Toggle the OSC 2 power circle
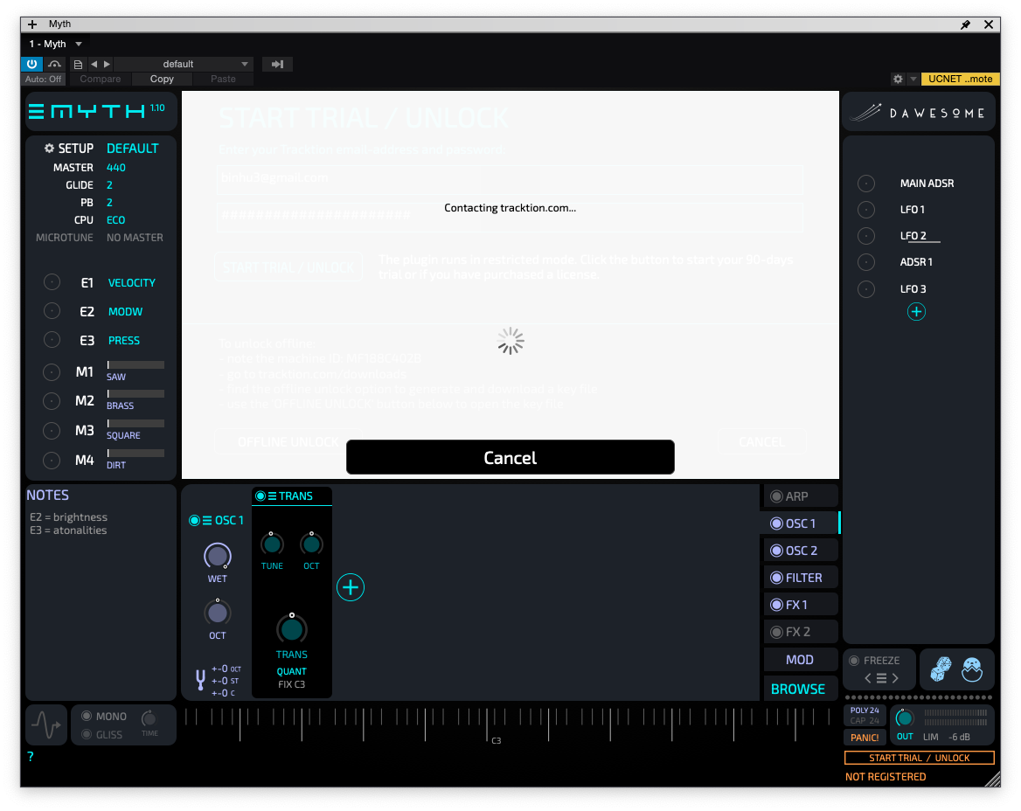Image resolution: width=1021 pixels, height=811 pixels. coord(776,551)
